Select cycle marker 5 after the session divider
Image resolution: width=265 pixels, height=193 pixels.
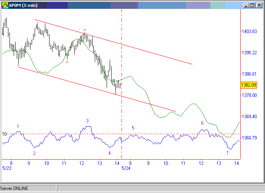click(x=133, y=128)
